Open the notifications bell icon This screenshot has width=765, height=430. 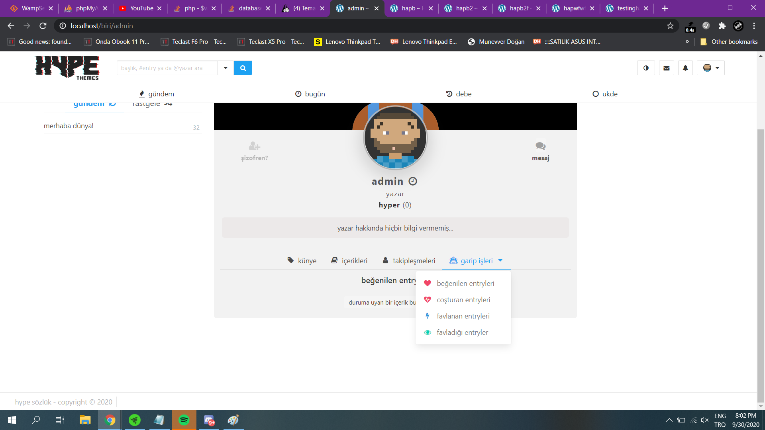coord(685,68)
